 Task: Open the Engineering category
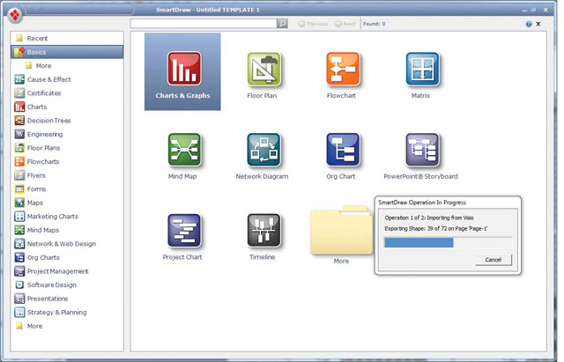click(x=67, y=134)
